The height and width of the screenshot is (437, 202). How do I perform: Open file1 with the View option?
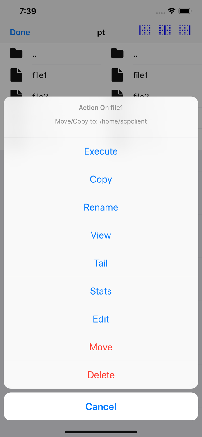(101, 235)
